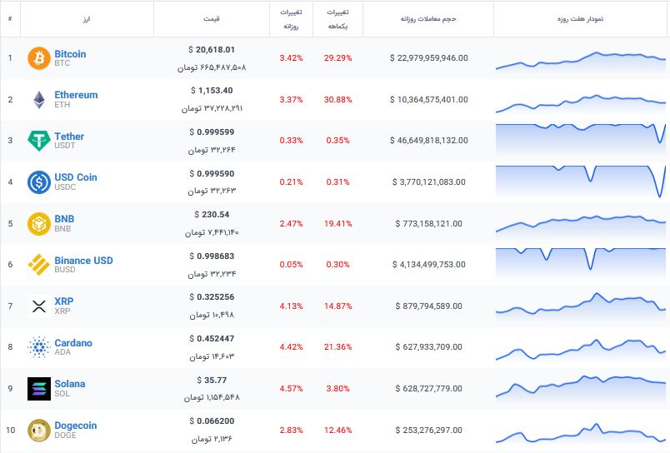The image size is (670, 453).
Task: Click the Cardano dotted logo icon
Action: (39, 346)
